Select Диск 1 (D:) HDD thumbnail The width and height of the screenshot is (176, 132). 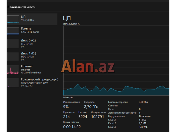13,56
